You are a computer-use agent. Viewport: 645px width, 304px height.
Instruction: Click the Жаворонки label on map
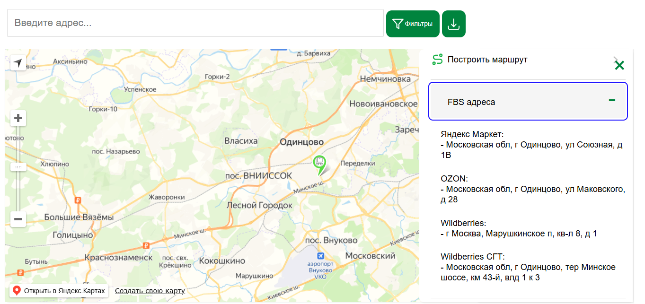coord(167,197)
